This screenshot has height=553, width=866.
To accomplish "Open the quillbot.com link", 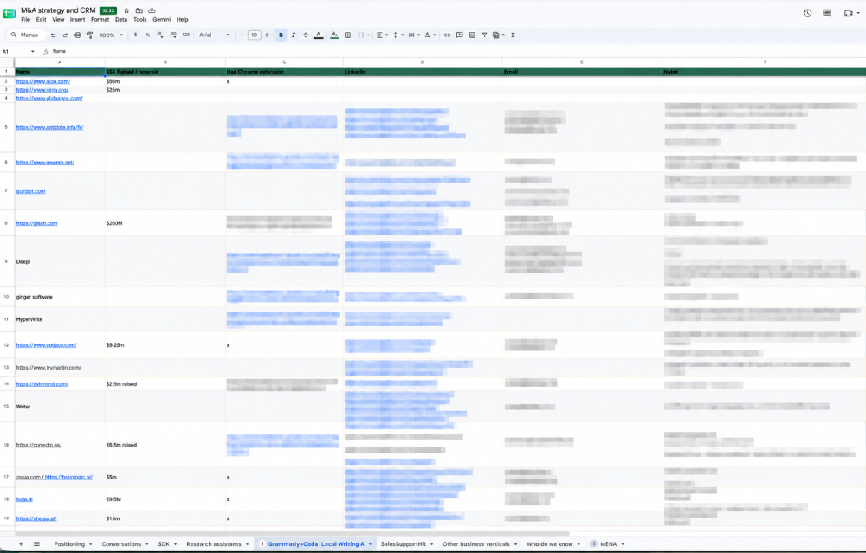I will pos(31,191).
